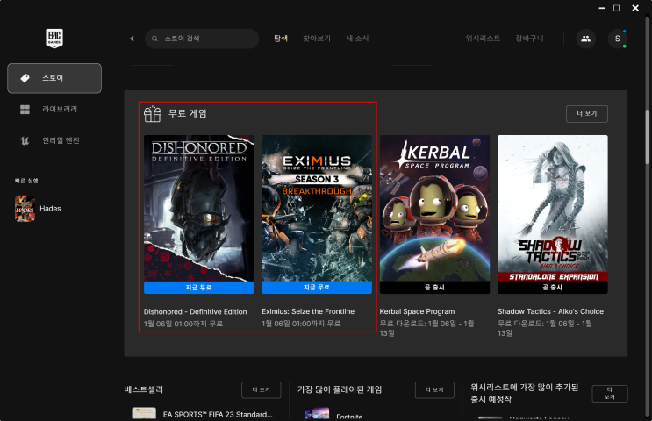
Task: Open the 무료 게임 heading
Action: click(x=188, y=113)
